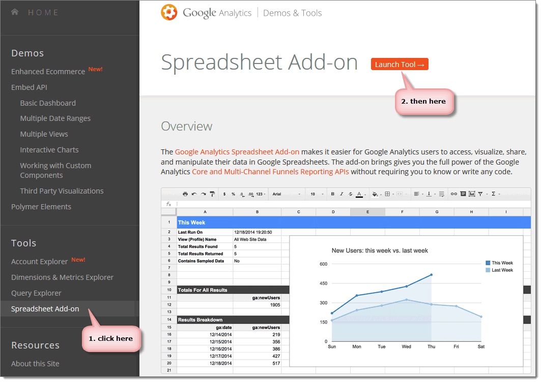Open the font size 10 dropdown
Image resolution: width=541 pixels, height=382 pixels.
317,194
